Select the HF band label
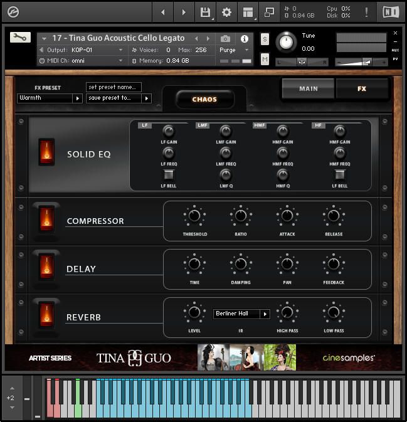407x422 pixels. 318,125
